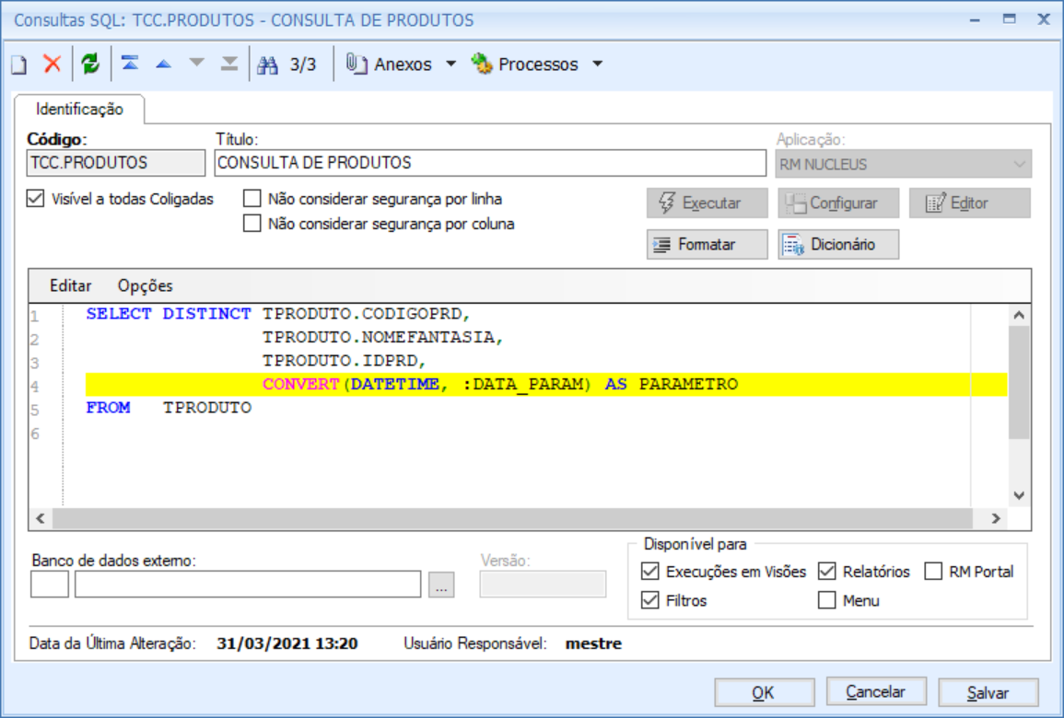The image size is (1064, 718).
Task: Click TPRODUTO.IDPRD in the query
Action: 344,361
